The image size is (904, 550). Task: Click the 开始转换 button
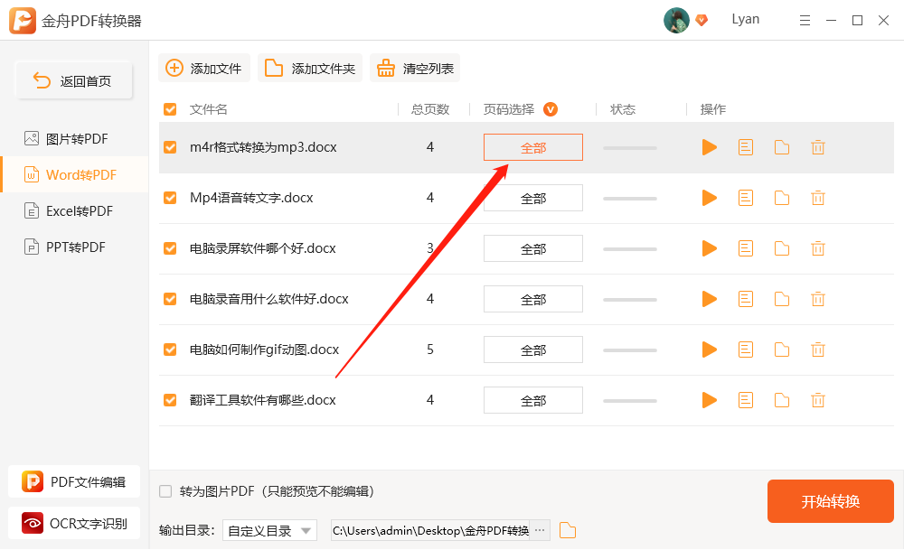[830, 501]
